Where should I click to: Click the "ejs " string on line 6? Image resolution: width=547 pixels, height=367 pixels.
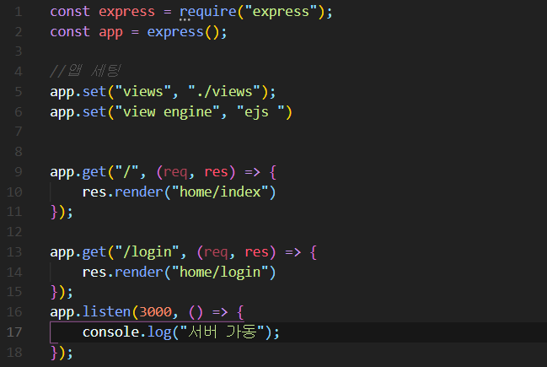[260, 112]
